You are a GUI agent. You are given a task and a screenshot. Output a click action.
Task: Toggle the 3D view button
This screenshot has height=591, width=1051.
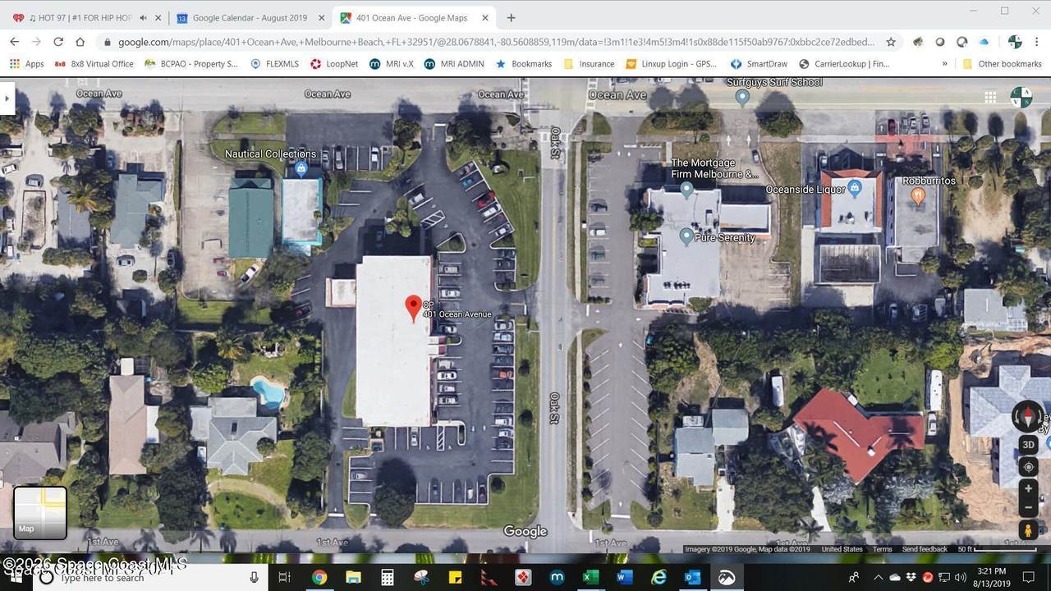(x=1028, y=445)
